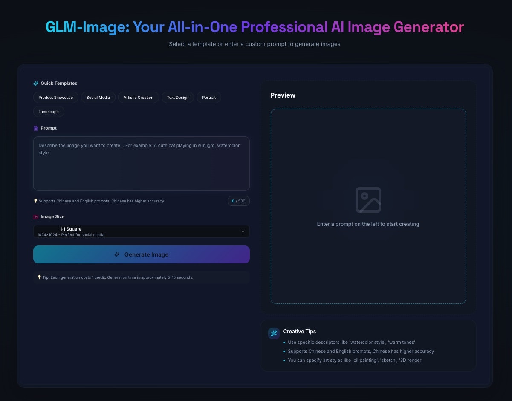Toggle the Portrait template chip

click(x=209, y=97)
